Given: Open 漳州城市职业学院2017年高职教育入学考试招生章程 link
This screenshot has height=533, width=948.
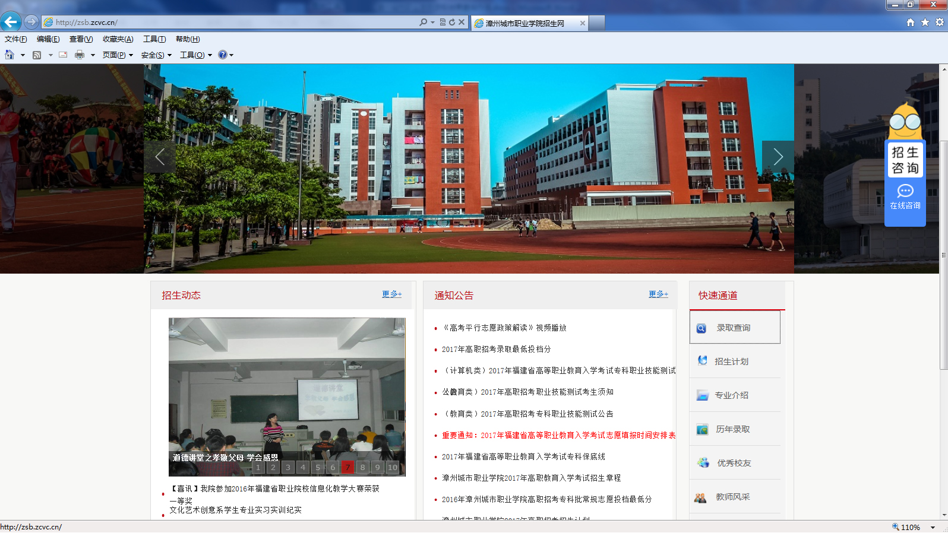Looking at the screenshot, I should (532, 478).
